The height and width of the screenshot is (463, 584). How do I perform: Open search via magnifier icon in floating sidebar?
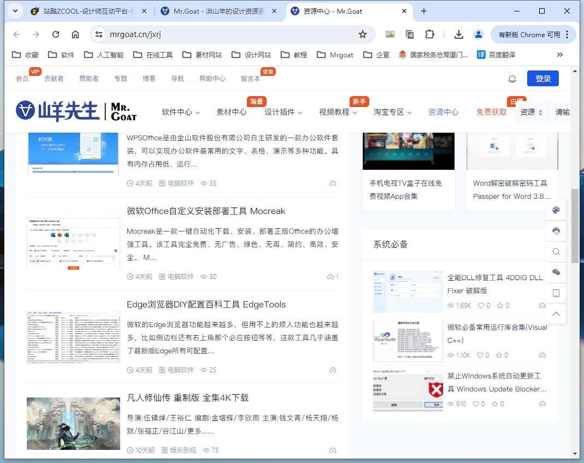[x=556, y=252]
